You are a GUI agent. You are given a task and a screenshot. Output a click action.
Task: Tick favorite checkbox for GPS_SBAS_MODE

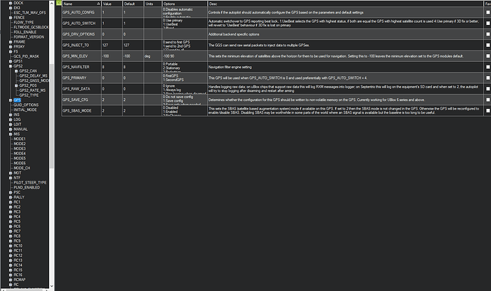coord(488,110)
